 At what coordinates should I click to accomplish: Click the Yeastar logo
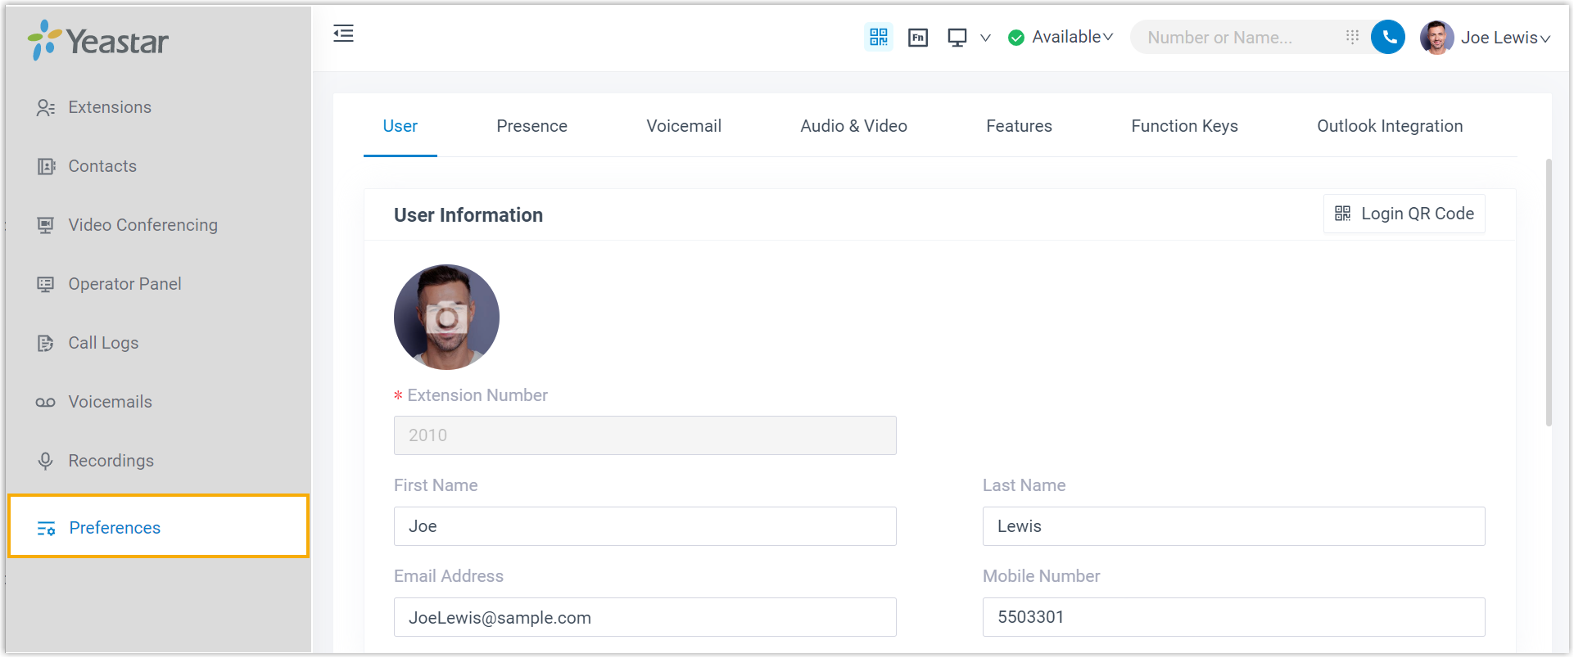click(x=98, y=40)
